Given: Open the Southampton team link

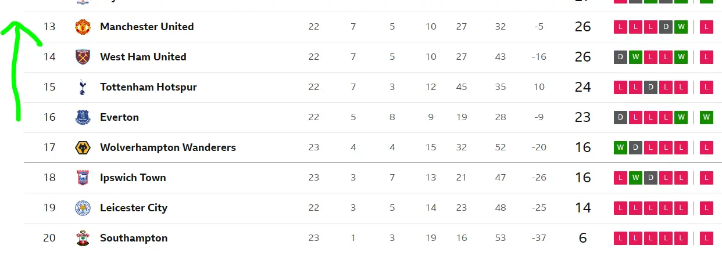Looking at the screenshot, I should tap(134, 238).
